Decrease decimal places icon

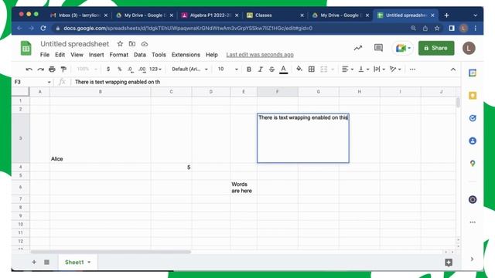click(131, 69)
